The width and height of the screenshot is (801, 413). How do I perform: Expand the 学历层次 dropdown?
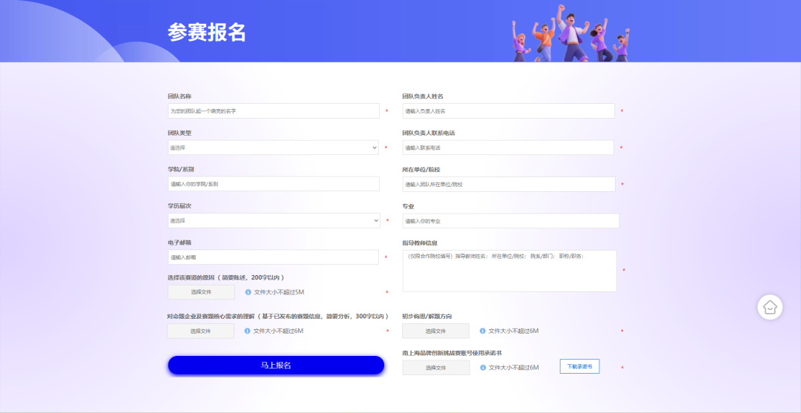273,221
